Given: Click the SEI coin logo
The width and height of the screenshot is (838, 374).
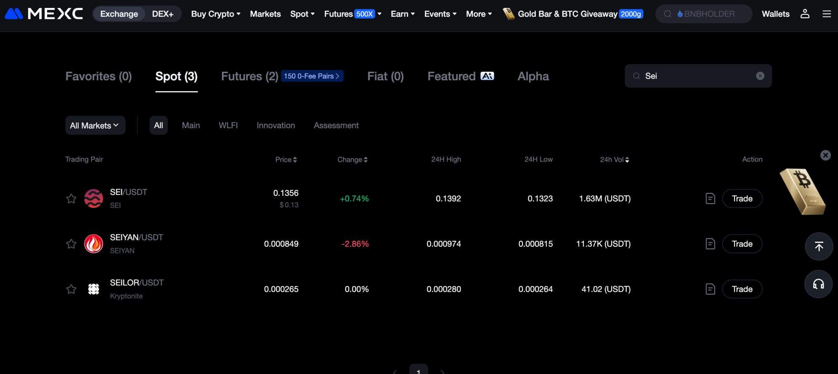Looking at the screenshot, I should pos(93,198).
